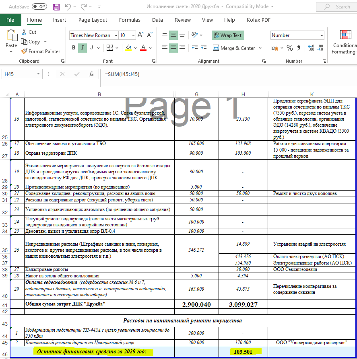
Task: Open Number format dialog launcher
Action: (324, 61)
